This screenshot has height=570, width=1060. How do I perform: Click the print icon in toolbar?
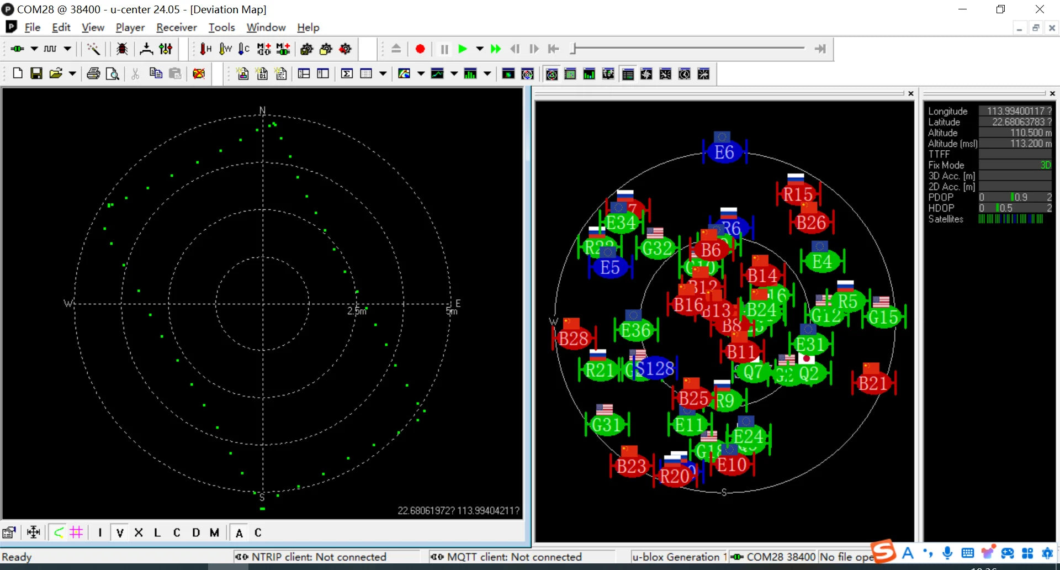pyautogui.click(x=93, y=73)
